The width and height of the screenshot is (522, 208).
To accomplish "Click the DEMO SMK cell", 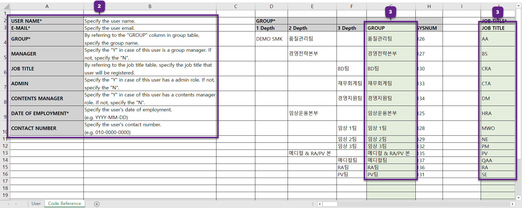I will click(x=271, y=39).
